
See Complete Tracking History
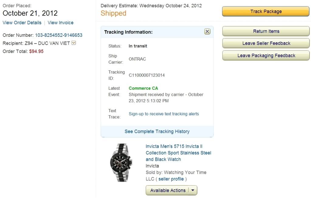pos(157,131)
